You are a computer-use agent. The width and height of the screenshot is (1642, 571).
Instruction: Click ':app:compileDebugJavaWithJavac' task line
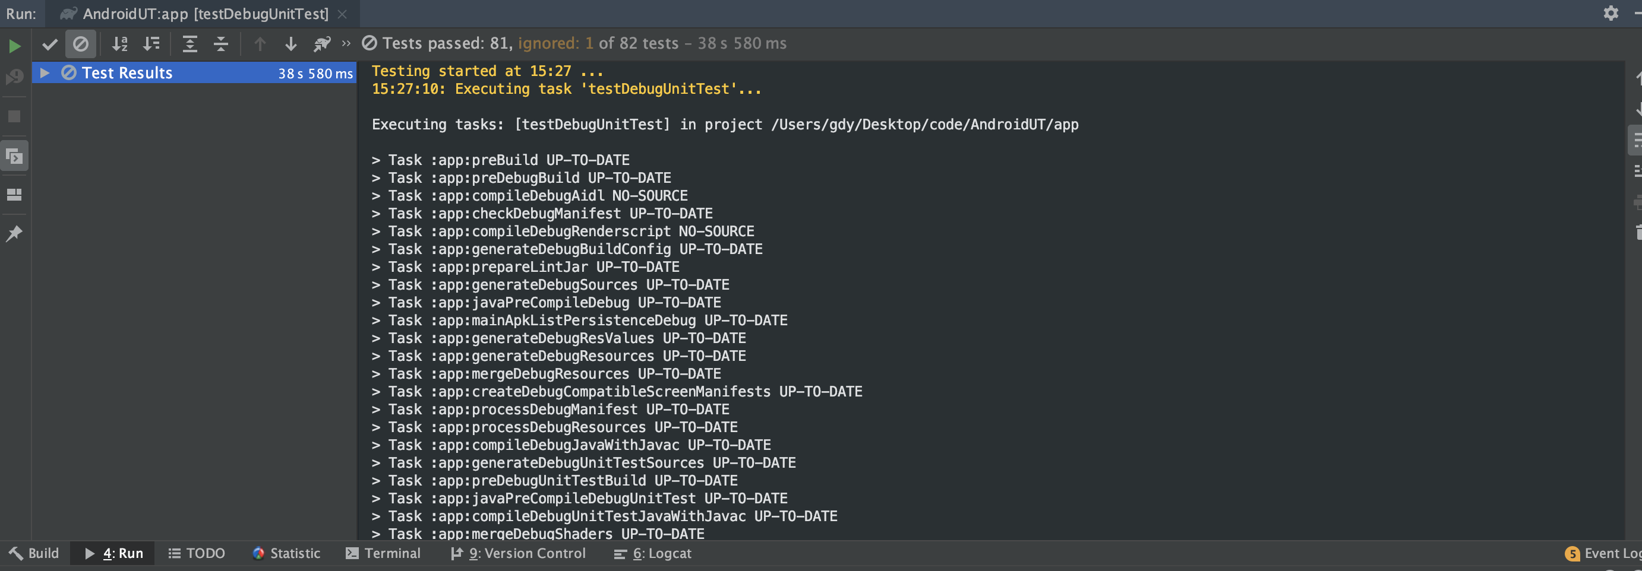click(x=571, y=446)
